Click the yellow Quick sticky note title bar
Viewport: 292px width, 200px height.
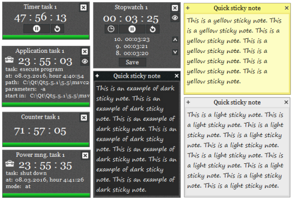[237, 8]
